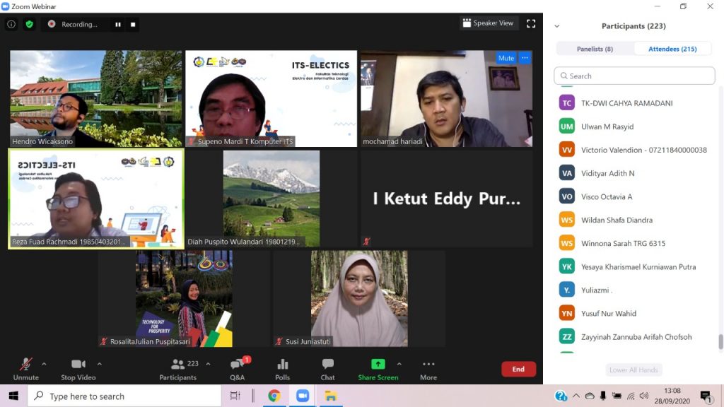Screen dimensions: 724x407
Task: Select the Attendees (215) tab
Action: click(x=673, y=49)
